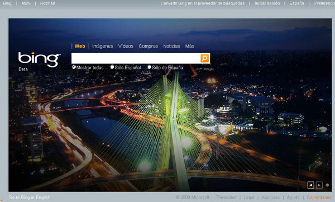The width and height of the screenshot is (335, 202).
Task: Click Convertir Bing en el proveedor de búsquedas
Action: 203,3
